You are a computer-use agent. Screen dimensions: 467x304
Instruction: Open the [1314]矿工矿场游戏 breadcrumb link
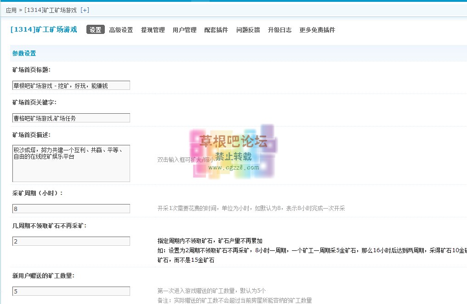point(51,10)
